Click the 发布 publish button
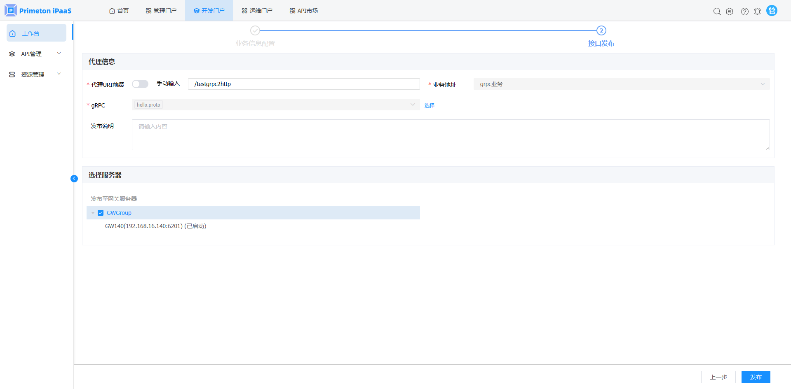 tap(756, 377)
